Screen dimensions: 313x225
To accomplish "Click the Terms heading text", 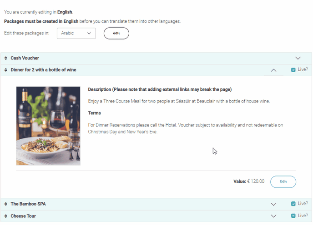I will point(95,113).
